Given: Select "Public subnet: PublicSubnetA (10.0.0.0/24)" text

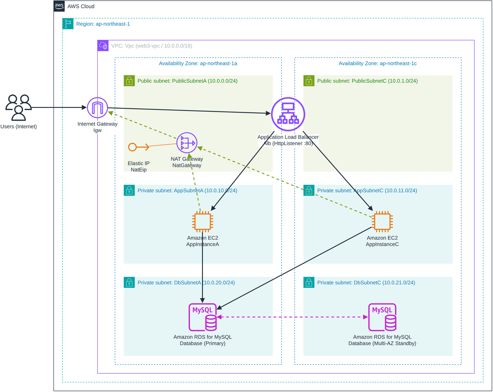Looking at the screenshot, I should [188, 81].
